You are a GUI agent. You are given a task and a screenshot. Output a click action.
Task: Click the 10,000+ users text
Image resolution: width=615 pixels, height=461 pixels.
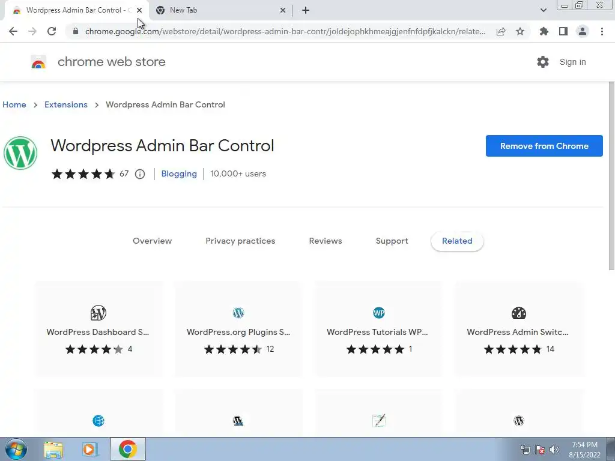click(x=238, y=173)
